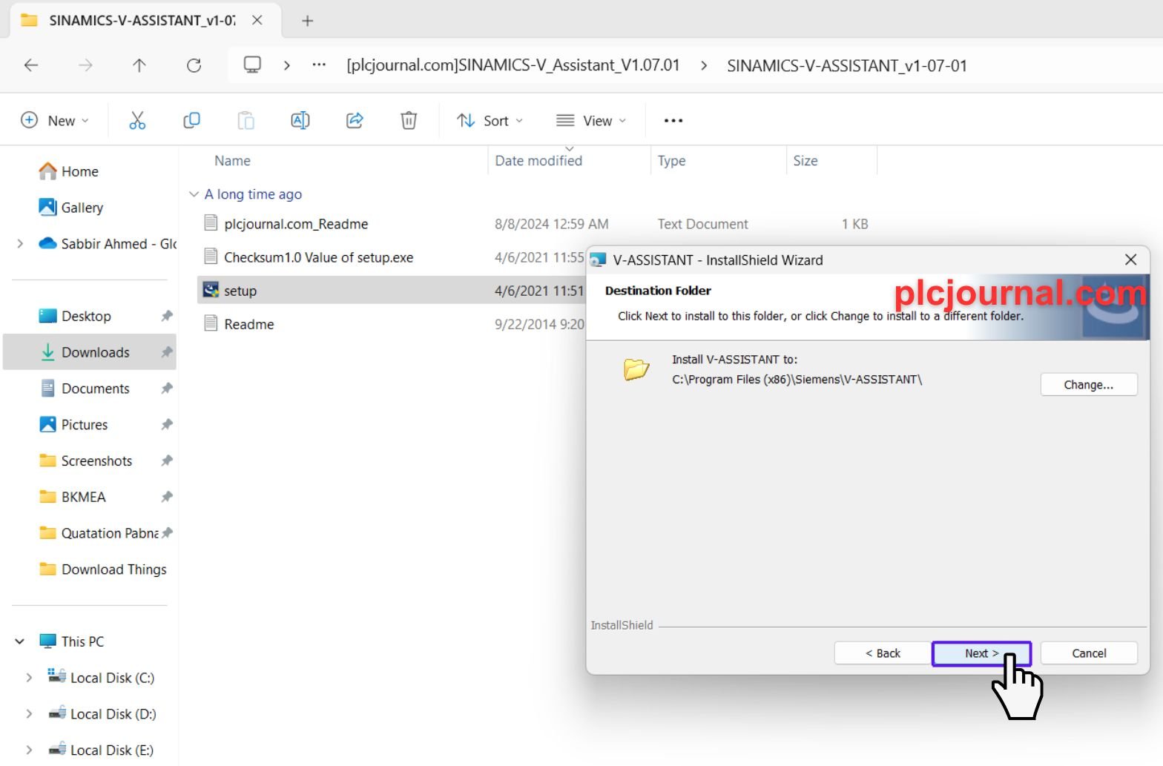
Task: Click Back in the InstallShield wizard
Action: point(883,653)
